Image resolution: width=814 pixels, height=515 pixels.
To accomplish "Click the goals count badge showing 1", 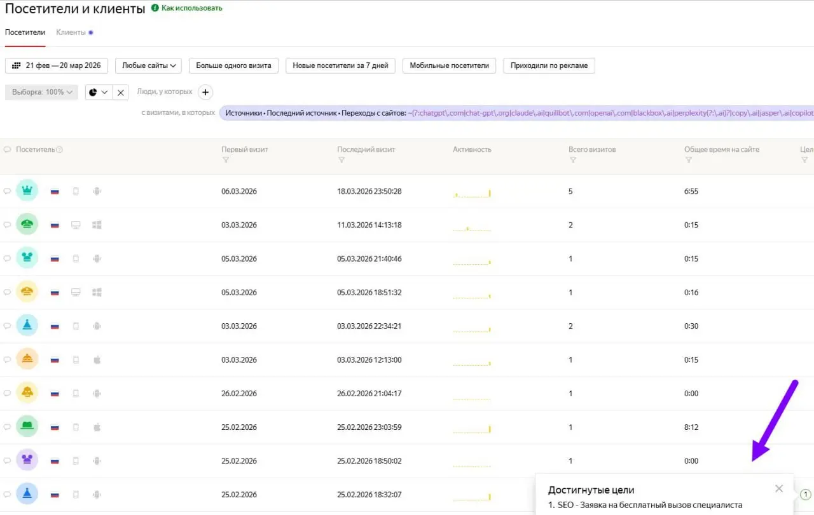I will pos(804,494).
